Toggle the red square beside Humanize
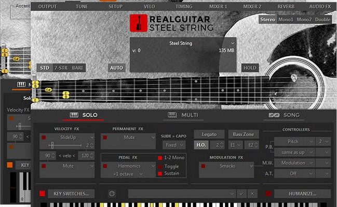Viewport: 337px width, 207px height. click(268, 194)
